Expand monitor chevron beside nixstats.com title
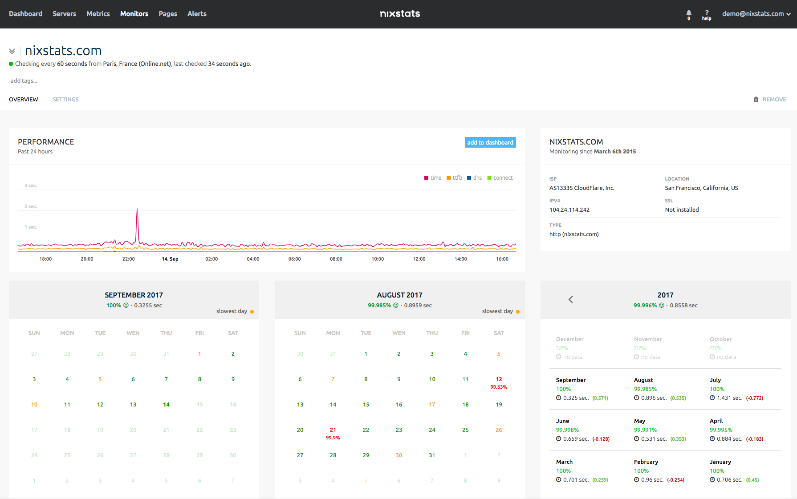The height and width of the screenshot is (499, 797). [12, 52]
